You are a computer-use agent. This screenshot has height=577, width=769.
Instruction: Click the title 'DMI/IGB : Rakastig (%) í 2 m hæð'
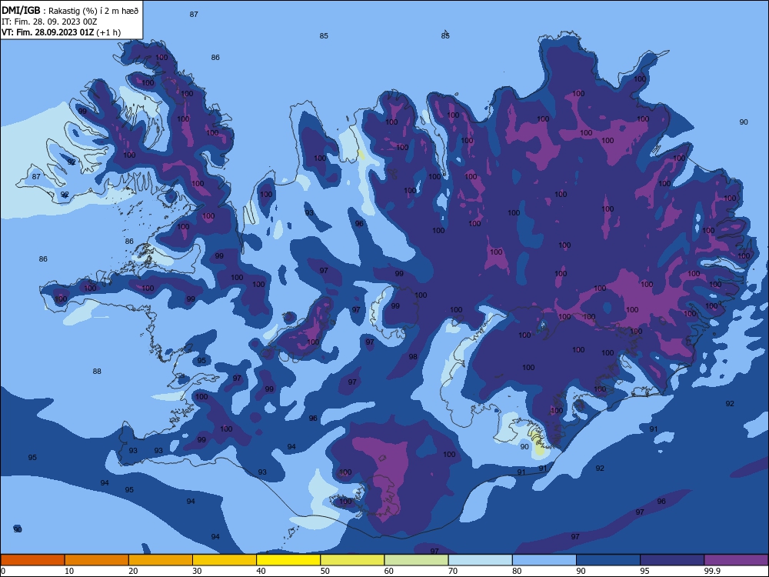click(x=70, y=11)
